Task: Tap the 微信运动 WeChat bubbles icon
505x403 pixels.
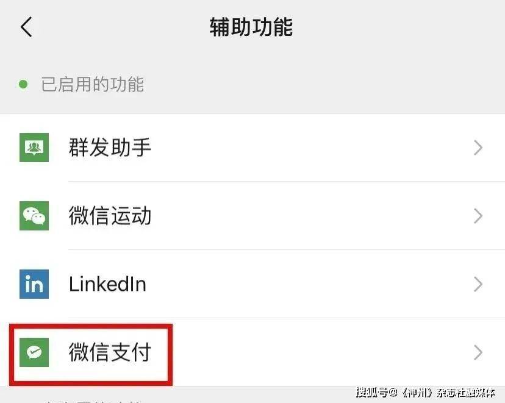Action: click(x=34, y=216)
